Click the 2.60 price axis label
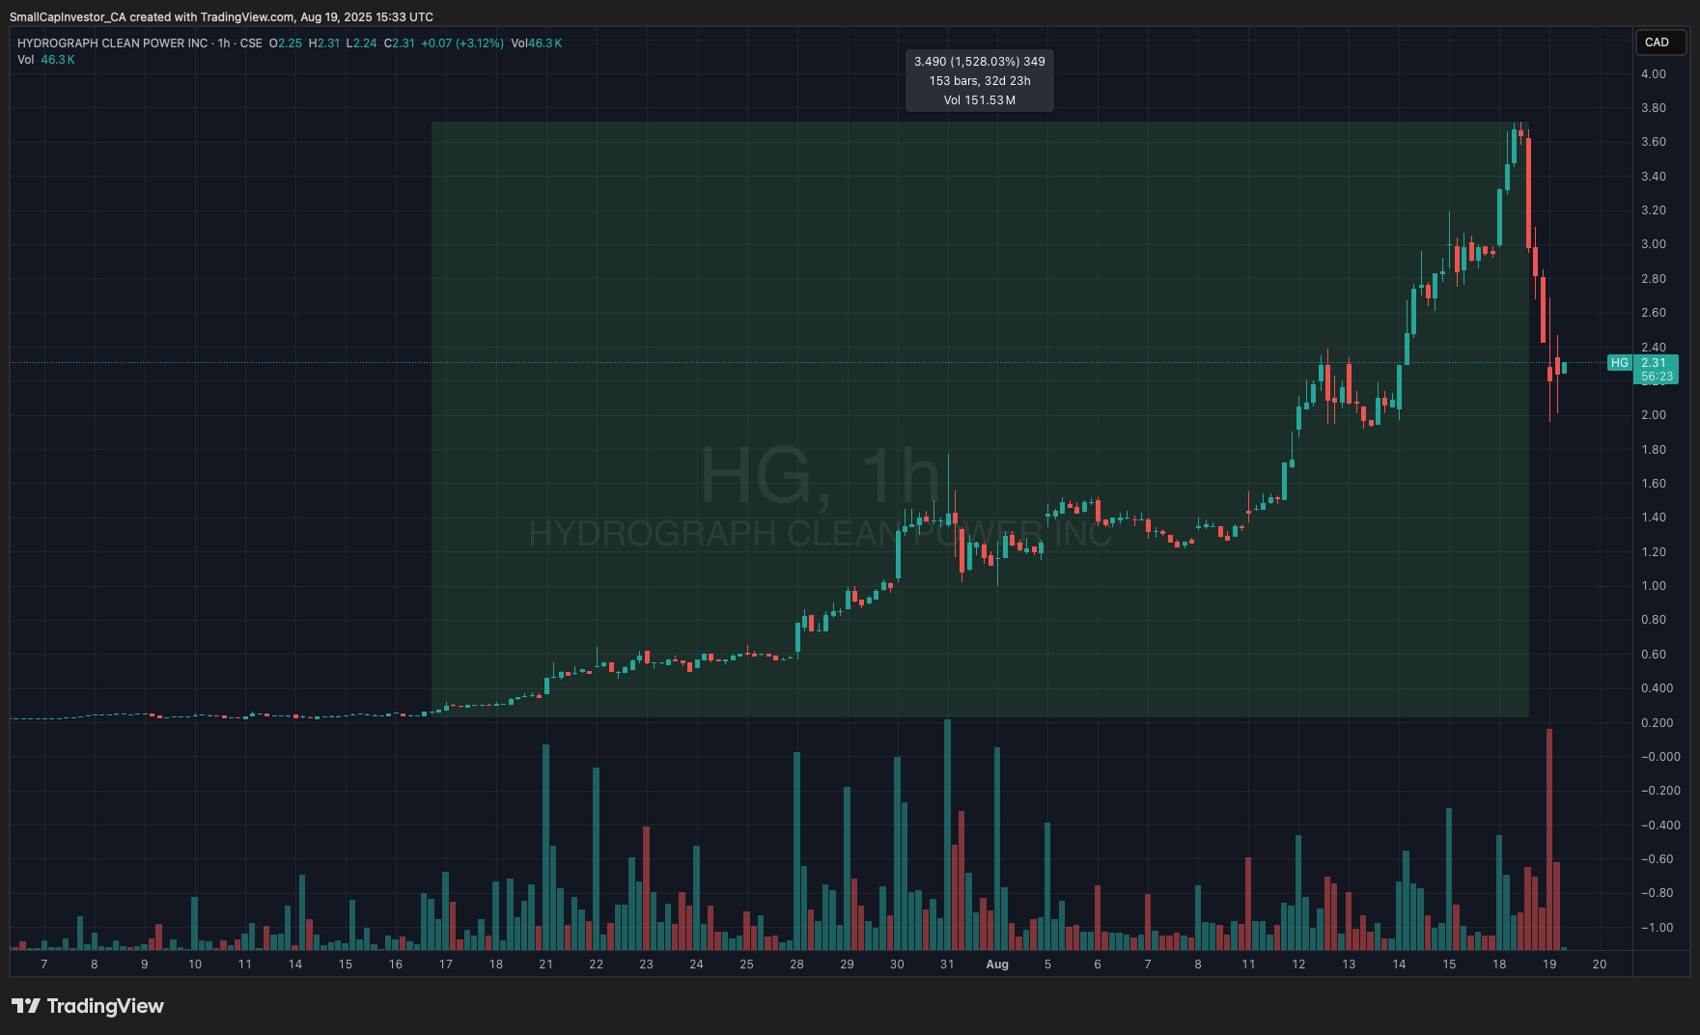 1654,313
